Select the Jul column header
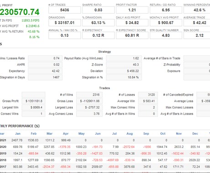210x173 pixels. pos(115,134)
